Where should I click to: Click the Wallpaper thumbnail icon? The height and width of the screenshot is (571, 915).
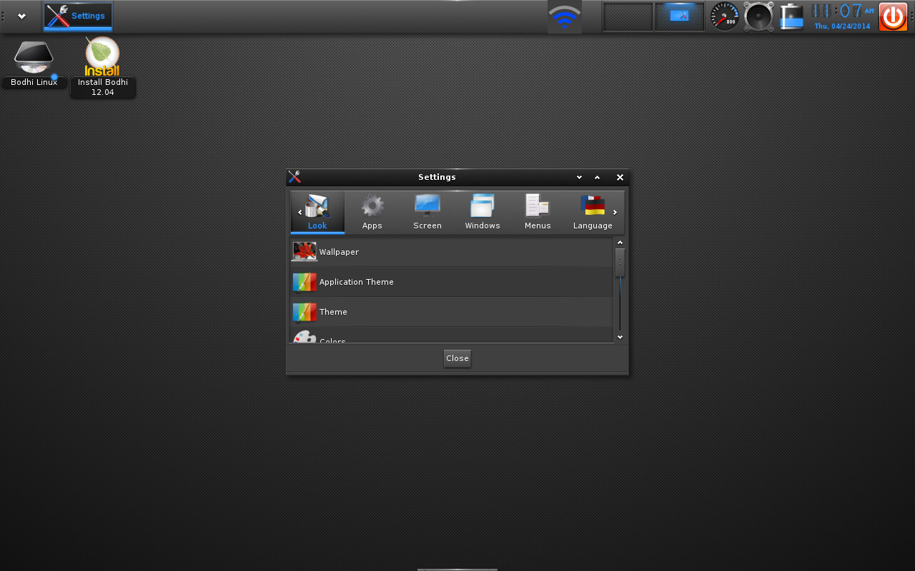(305, 252)
